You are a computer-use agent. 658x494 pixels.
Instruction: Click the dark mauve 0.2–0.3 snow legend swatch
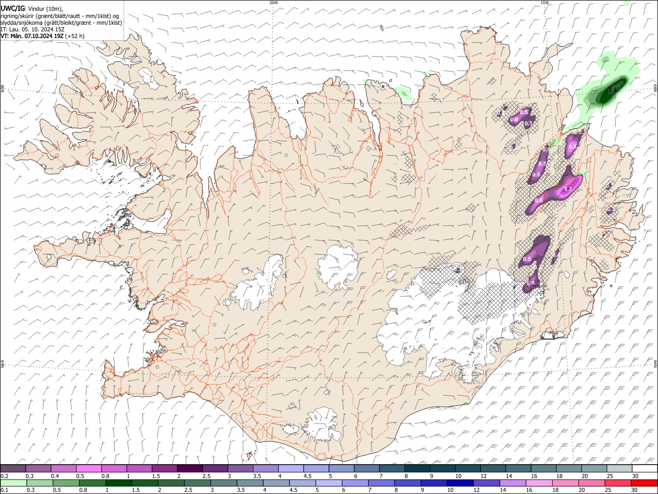pos(13,469)
